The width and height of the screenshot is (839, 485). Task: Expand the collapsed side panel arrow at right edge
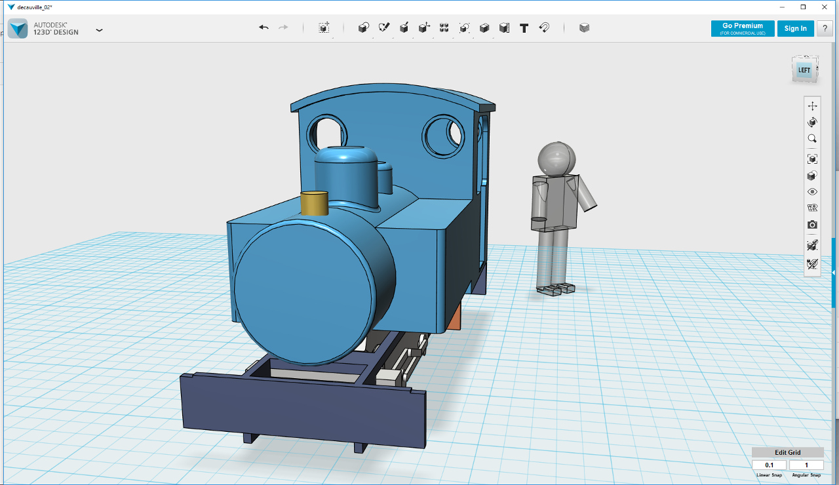[x=834, y=271]
